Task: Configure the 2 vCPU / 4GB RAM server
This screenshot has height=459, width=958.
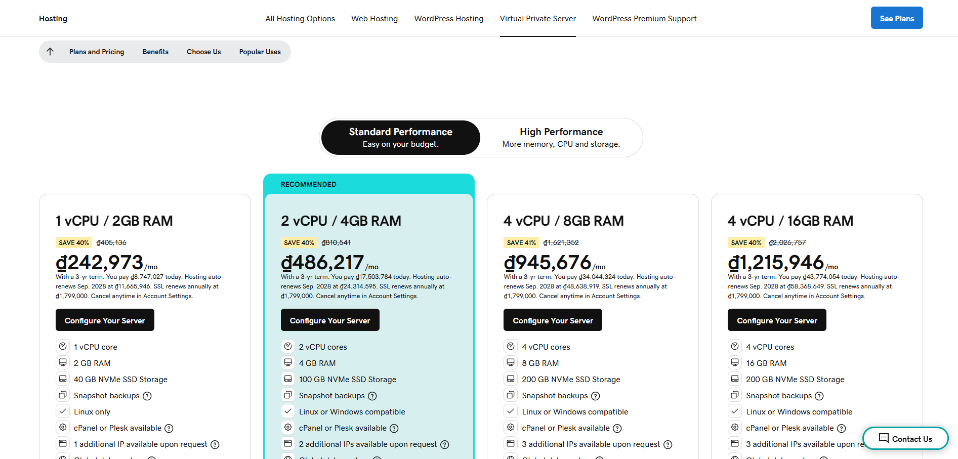Action: [330, 320]
